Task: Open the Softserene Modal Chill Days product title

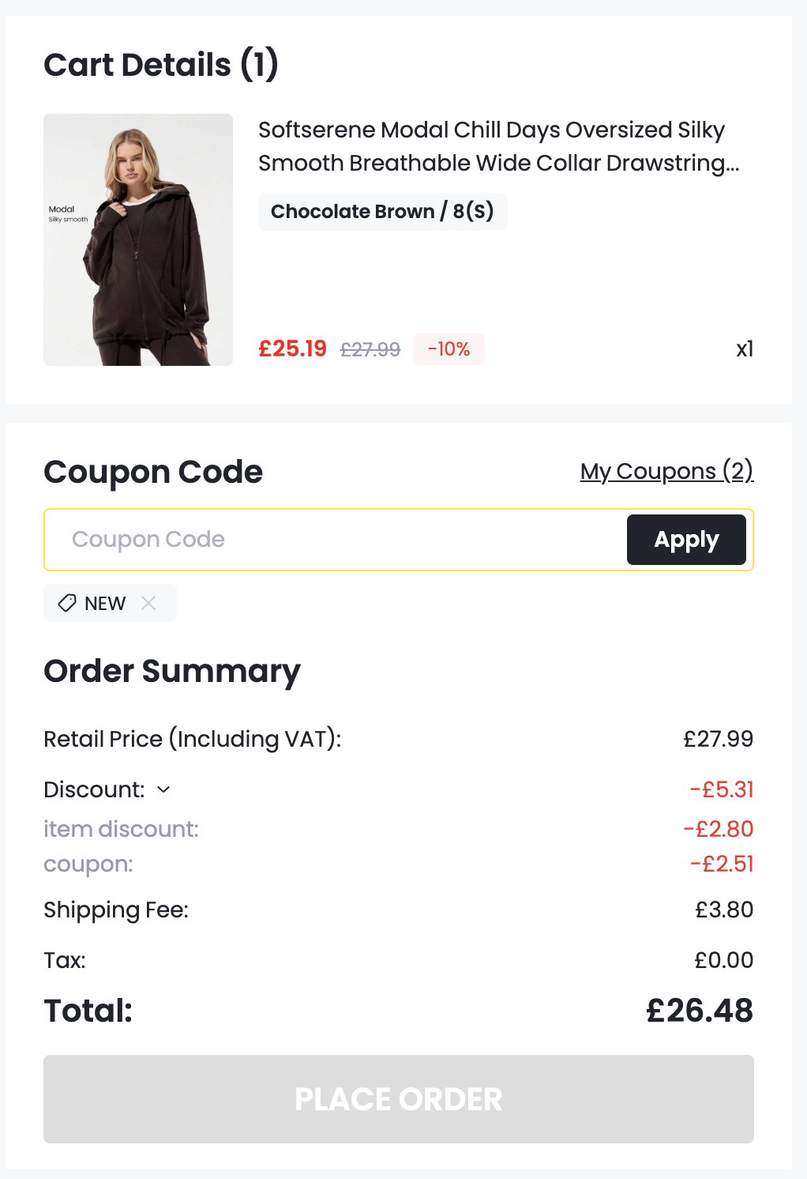Action: tap(498, 146)
